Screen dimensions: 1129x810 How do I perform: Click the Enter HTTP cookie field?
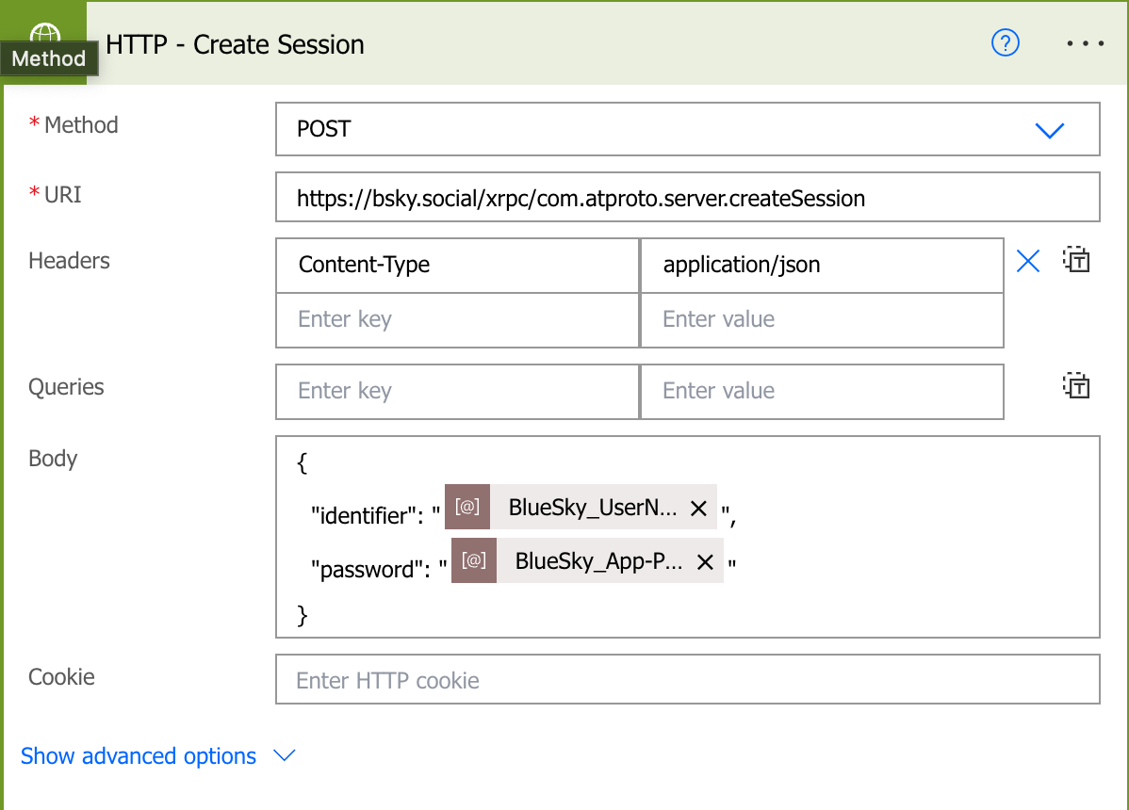[x=687, y=680]
